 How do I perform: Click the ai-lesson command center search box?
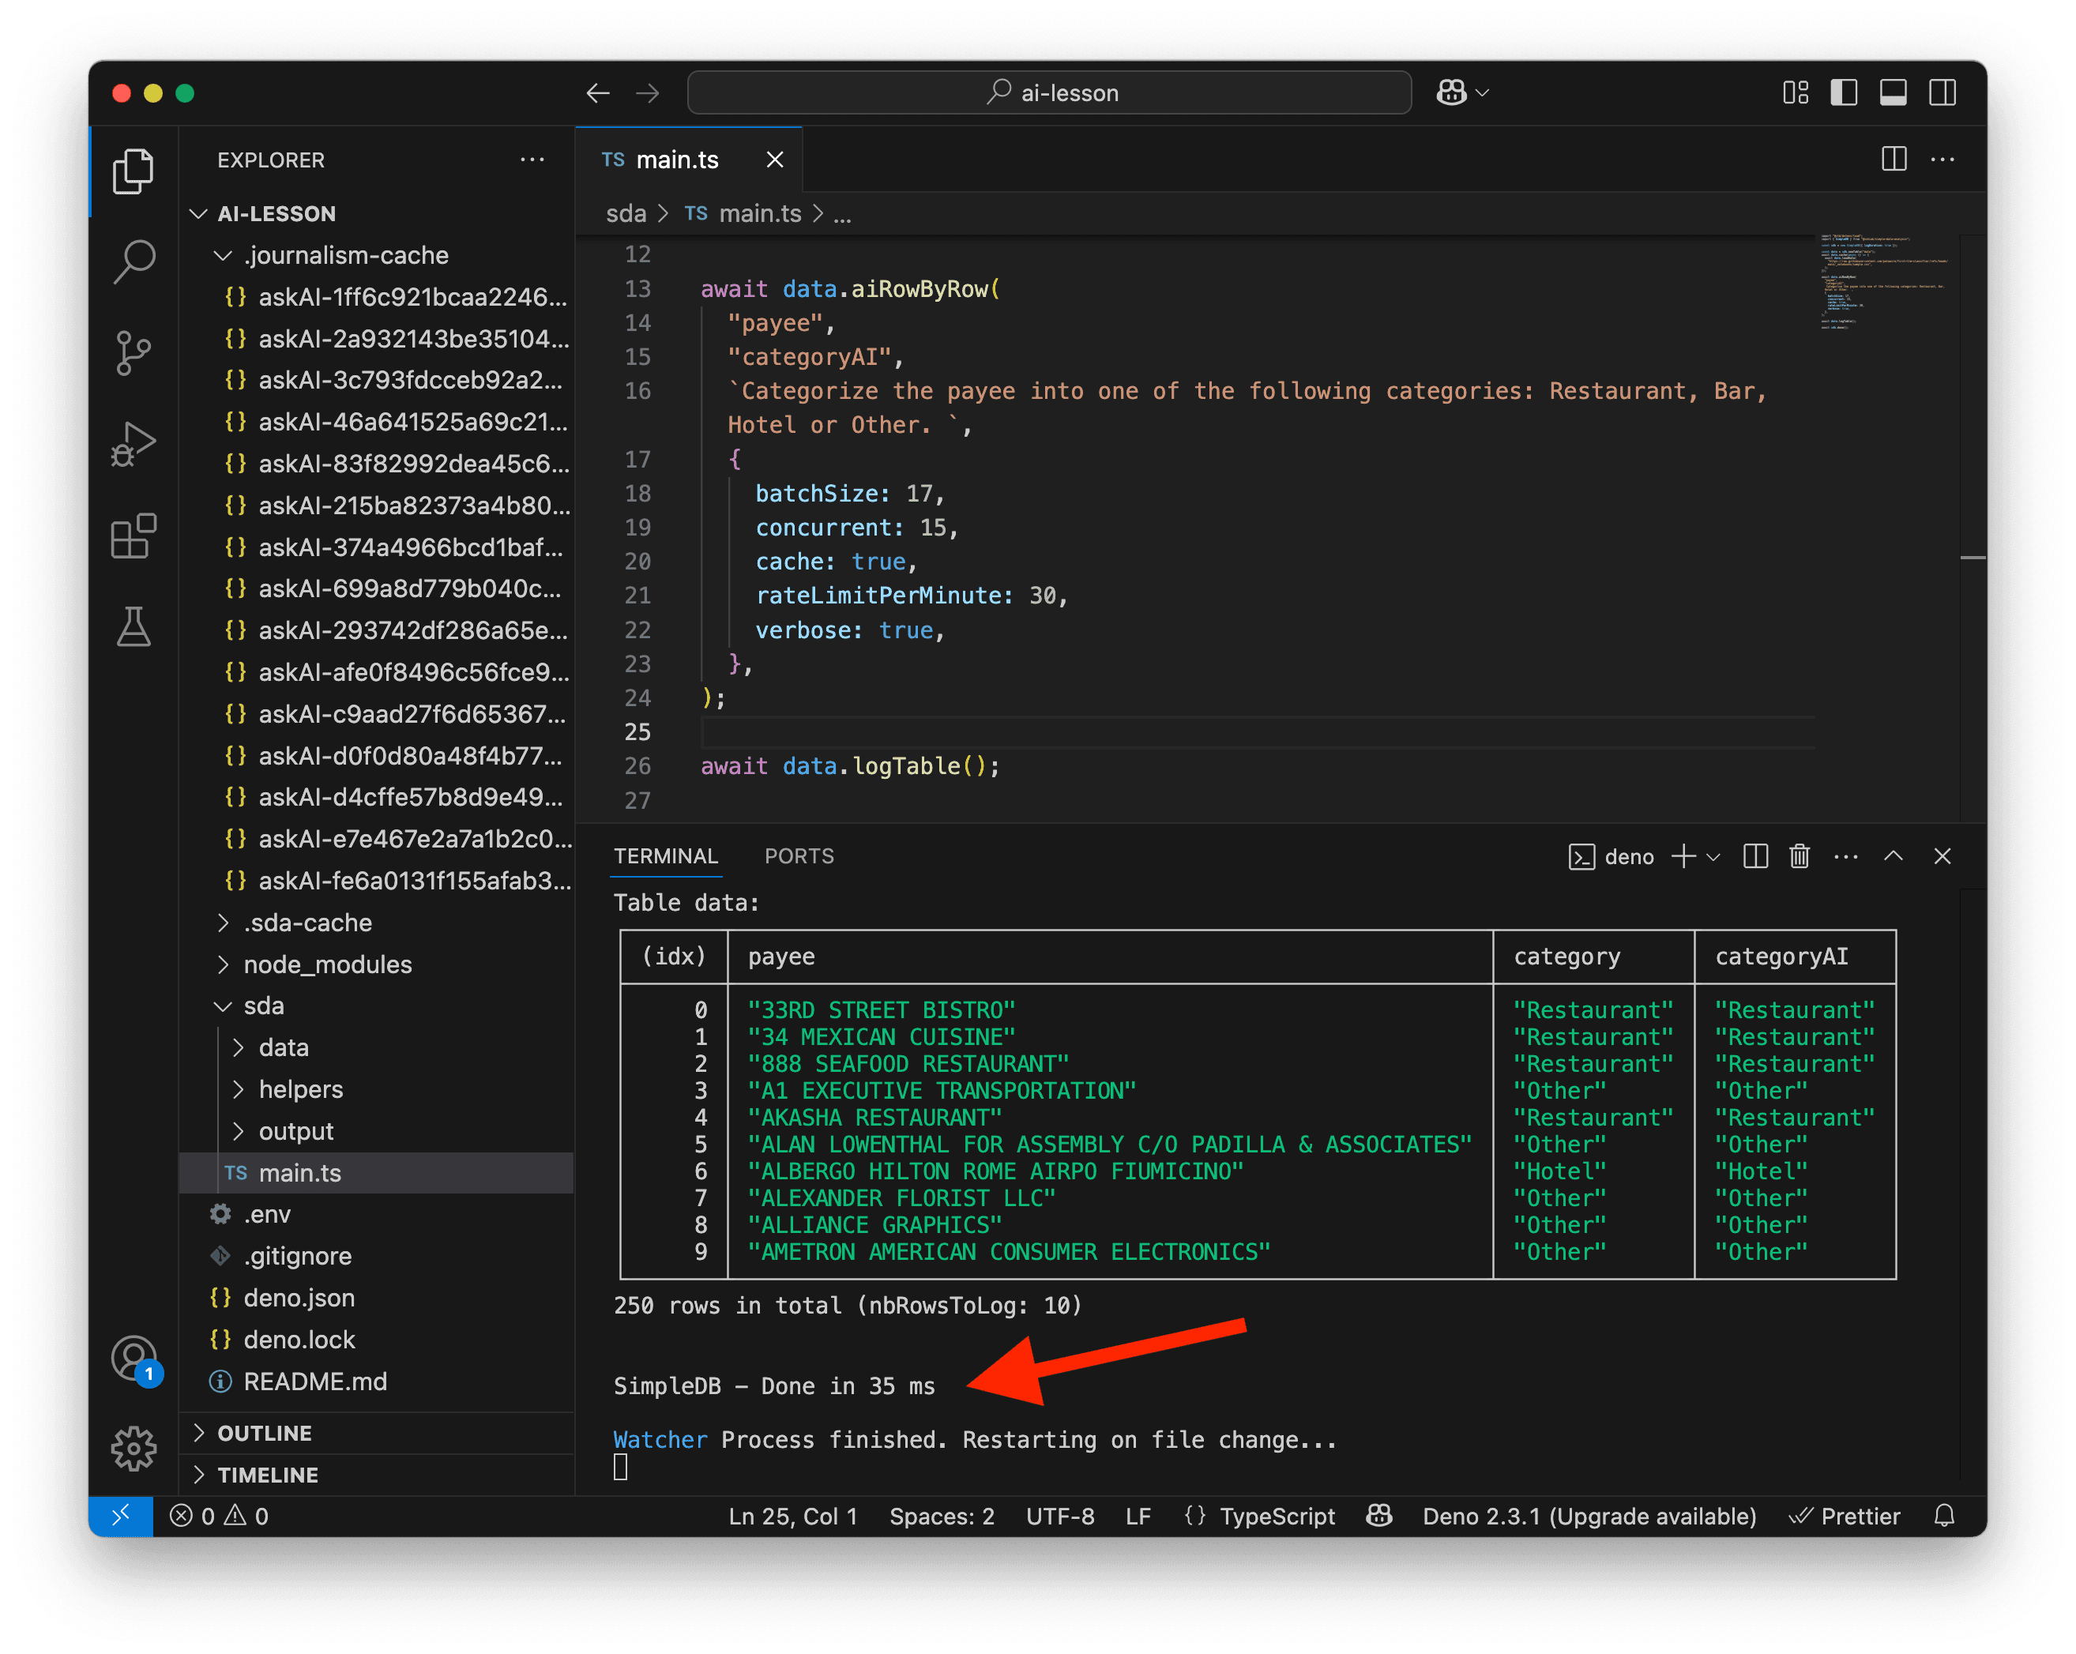point(1050,93)
